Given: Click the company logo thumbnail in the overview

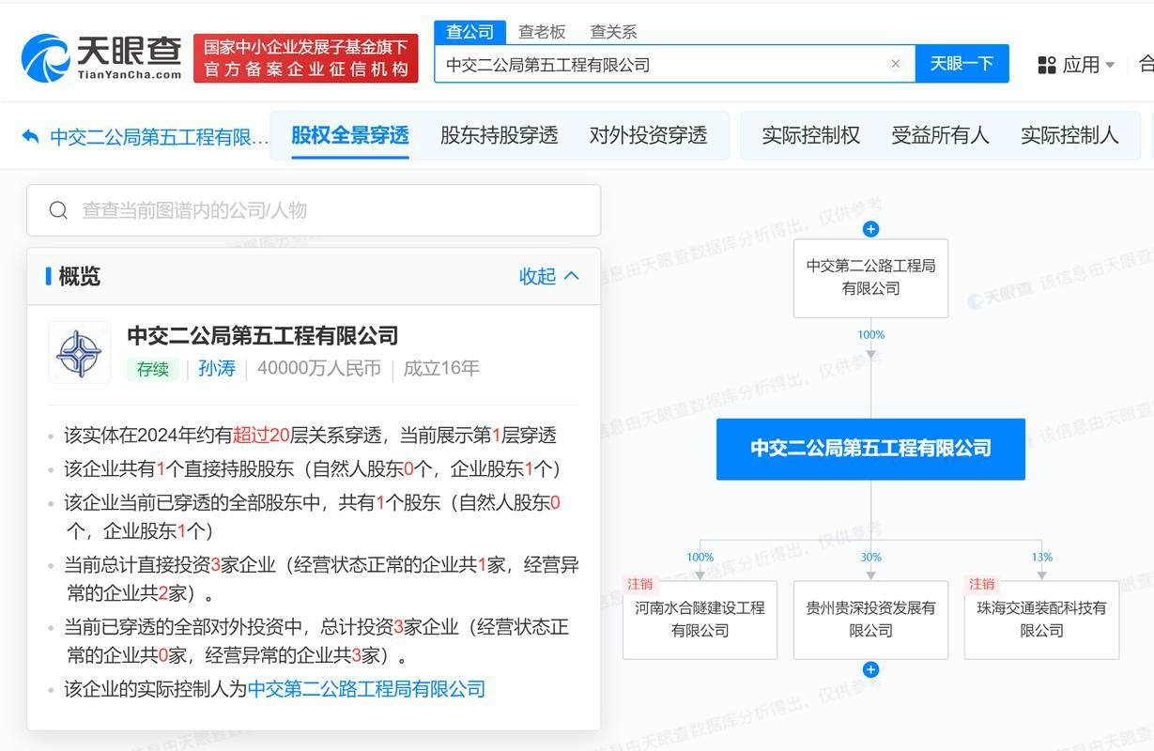Looking at the screenshot, I should pos(80,352).
